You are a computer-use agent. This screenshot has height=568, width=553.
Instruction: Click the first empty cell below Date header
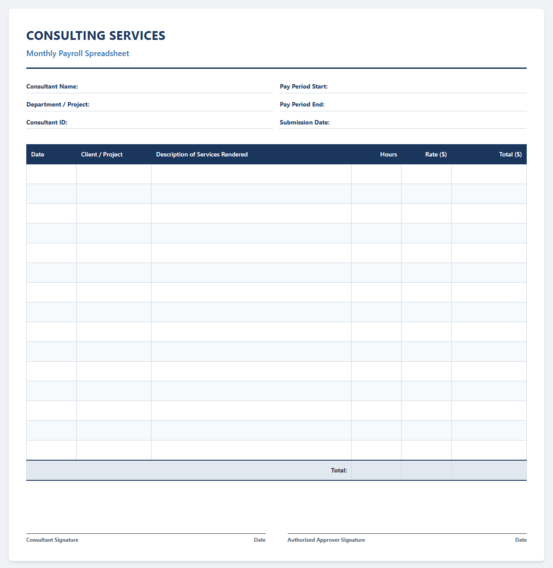[x=51, y=174]
